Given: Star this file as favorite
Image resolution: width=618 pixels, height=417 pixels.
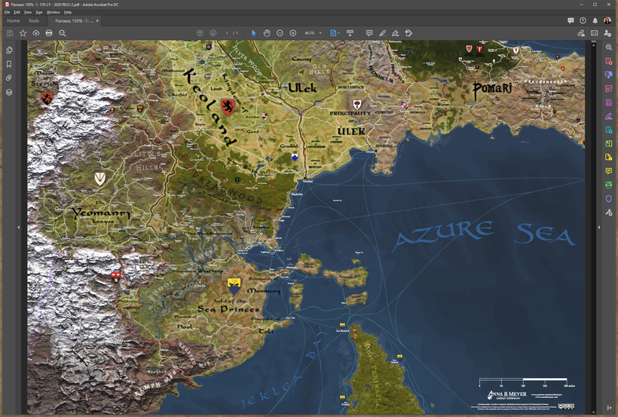Looking at the screenshot, I should 23,33.
